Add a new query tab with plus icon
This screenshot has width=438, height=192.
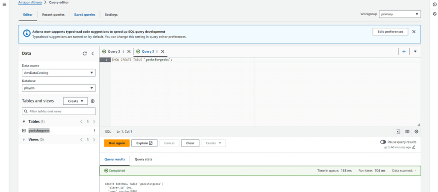click(x=404, y=52)
